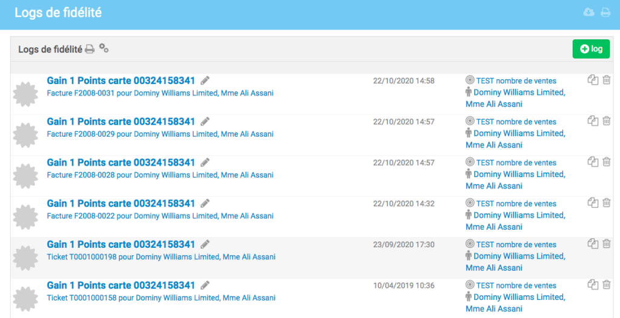This screenshot has height=318, width=620.
Task: Delete the log dated 22/10/2020 14:58
Action: (607, 80)
